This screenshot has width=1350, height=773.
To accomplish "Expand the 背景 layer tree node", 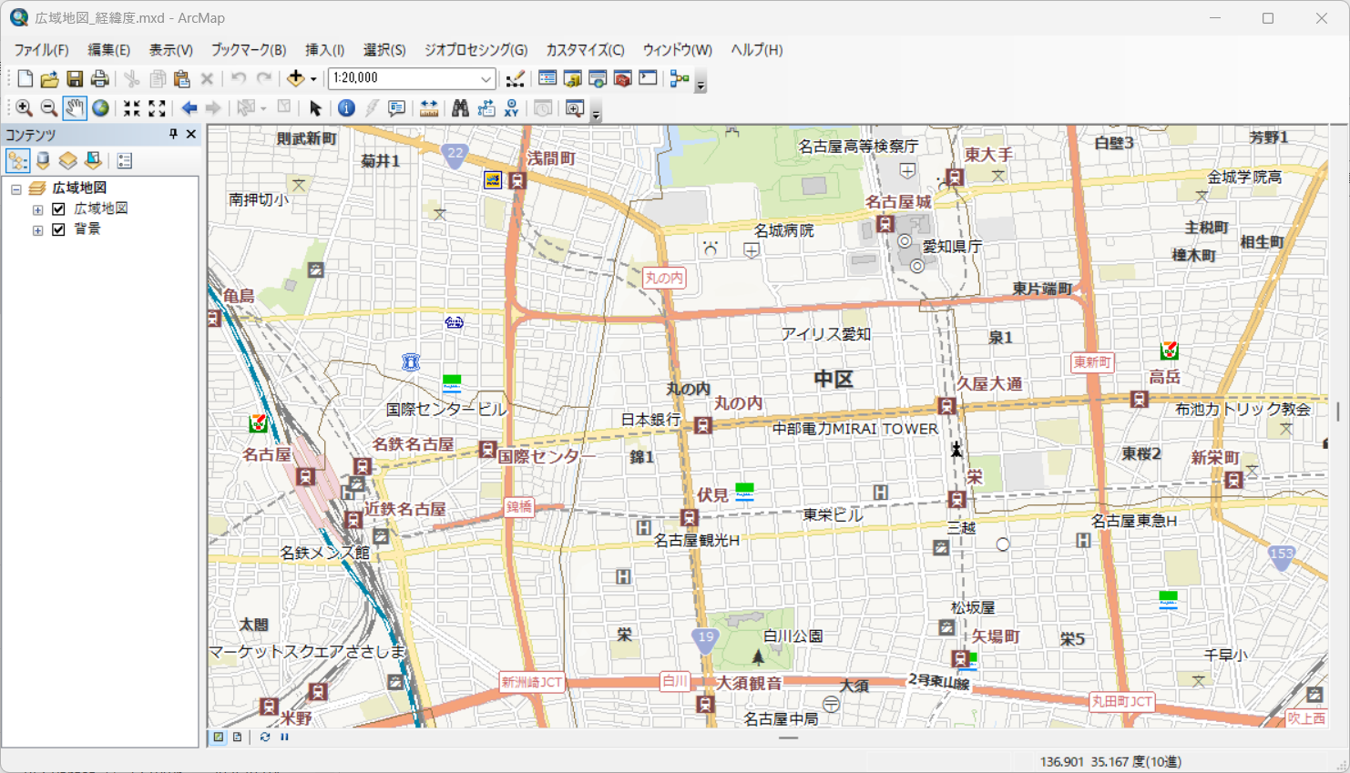I will (37, 230).
